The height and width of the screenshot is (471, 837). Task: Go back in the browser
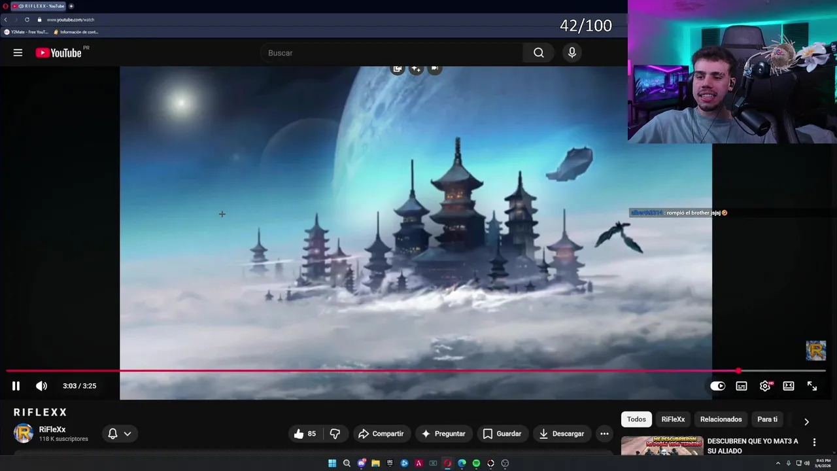5,20
